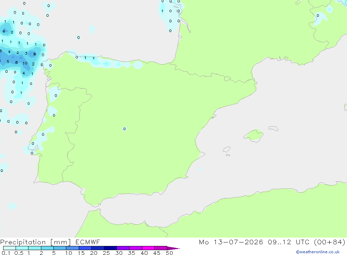Viewport: 347px width, 255px height.
Task: Open the weatheronline.co.uk copyright link
Action: [318, 252]
